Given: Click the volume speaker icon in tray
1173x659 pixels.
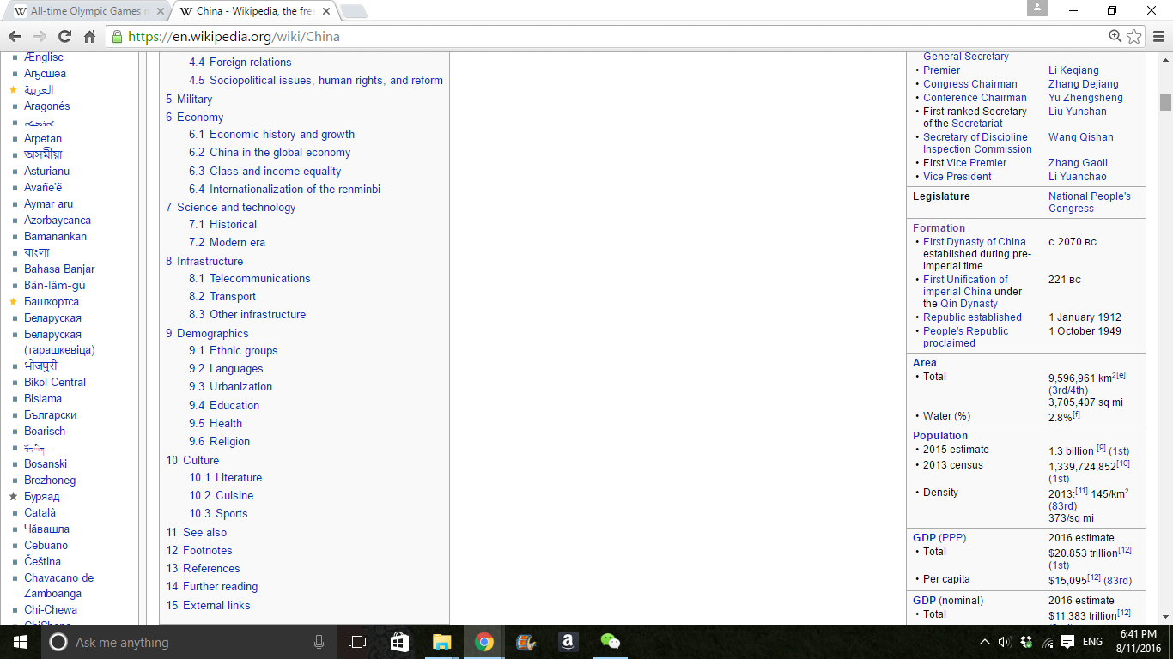Looking at the screenshot, I should coord(1005,642).
